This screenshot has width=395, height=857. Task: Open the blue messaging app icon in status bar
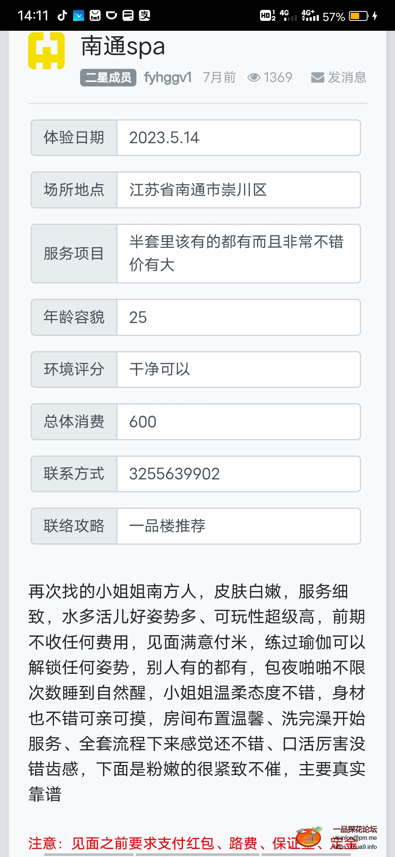point(78,15)
